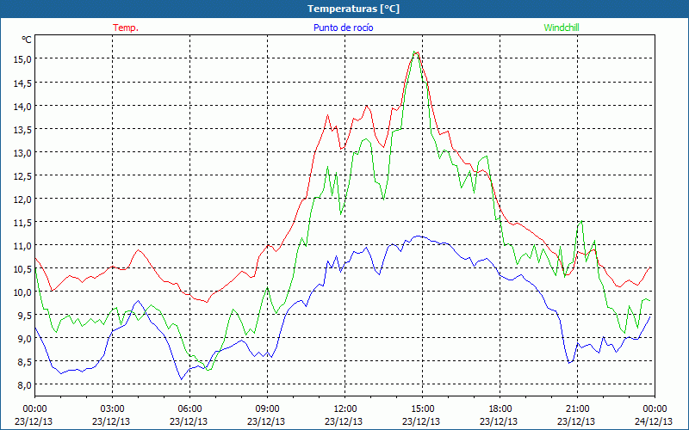
Task: Select the green "Windchill" legend label
Action: pos(562,28)
